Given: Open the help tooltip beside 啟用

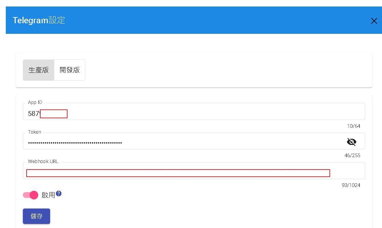Looking at the screenshot, I should pos(59,194).
